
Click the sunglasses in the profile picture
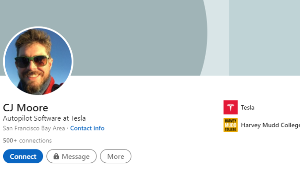point(32,61)
